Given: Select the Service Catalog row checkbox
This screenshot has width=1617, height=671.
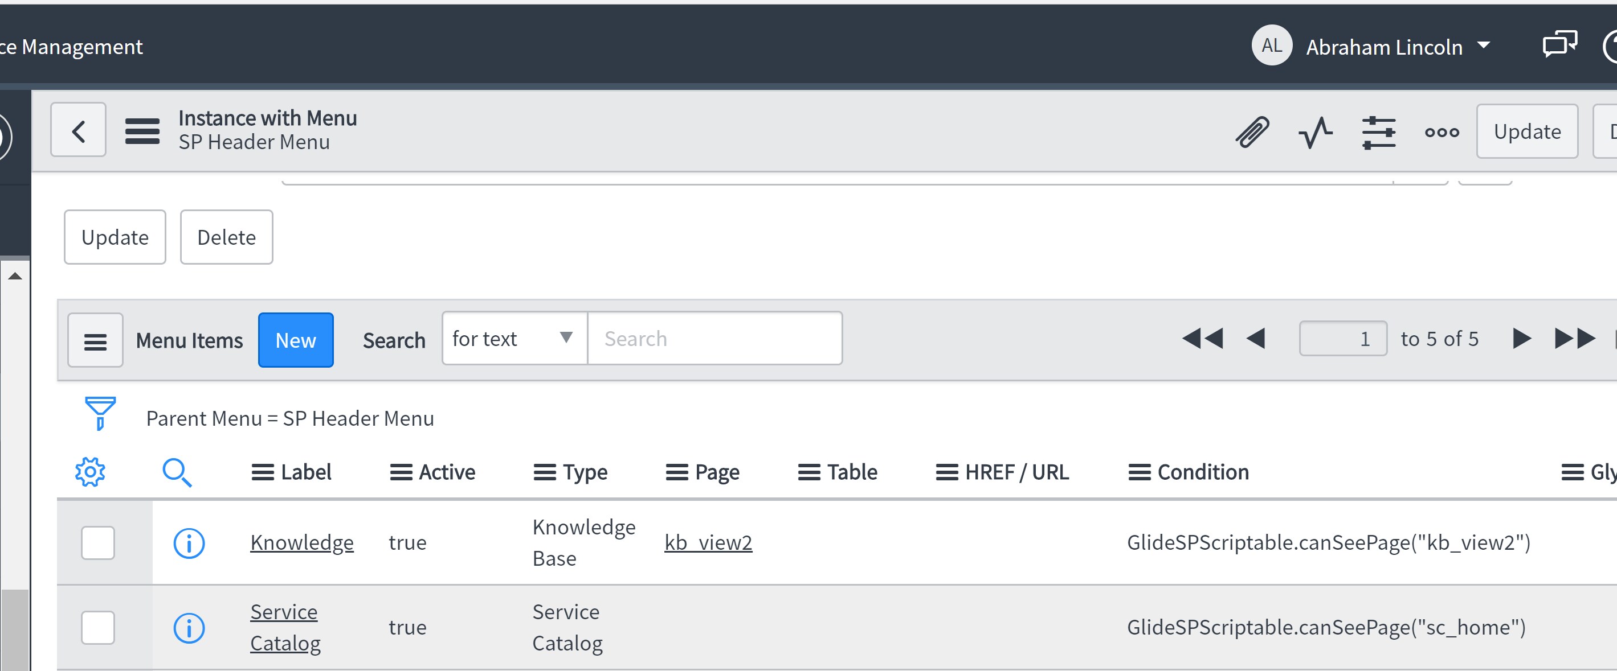Looking at the screenshot, I should point(98,628).
